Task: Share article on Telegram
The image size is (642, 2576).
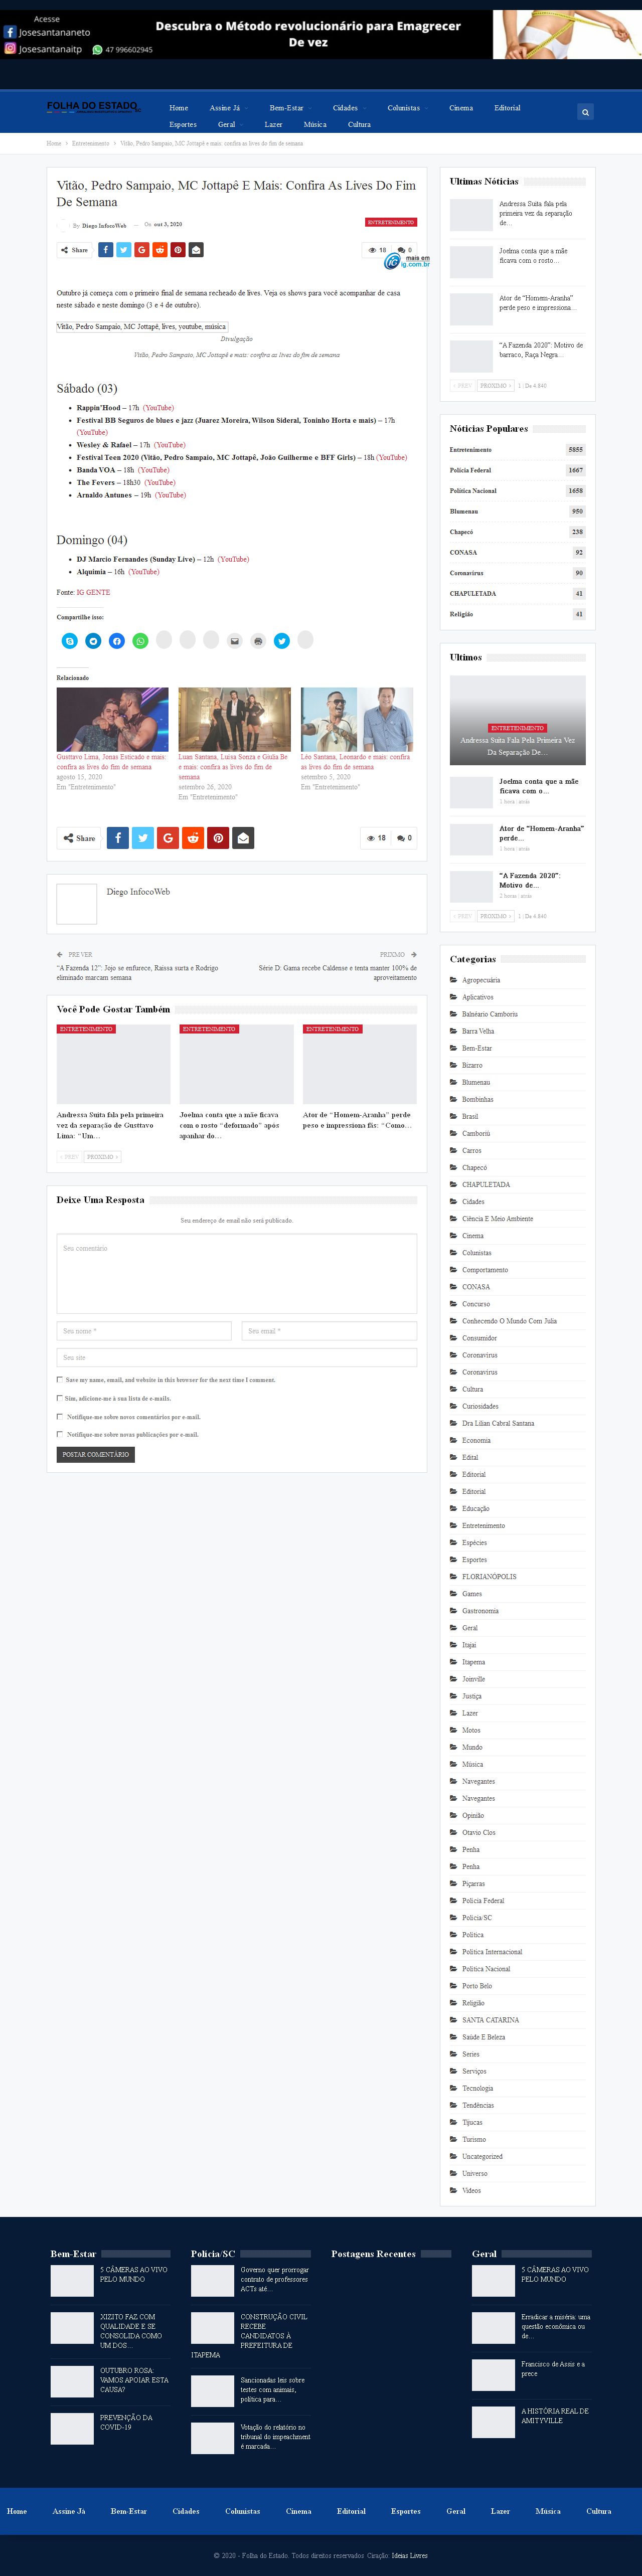Action: click(x=93, y=641)
